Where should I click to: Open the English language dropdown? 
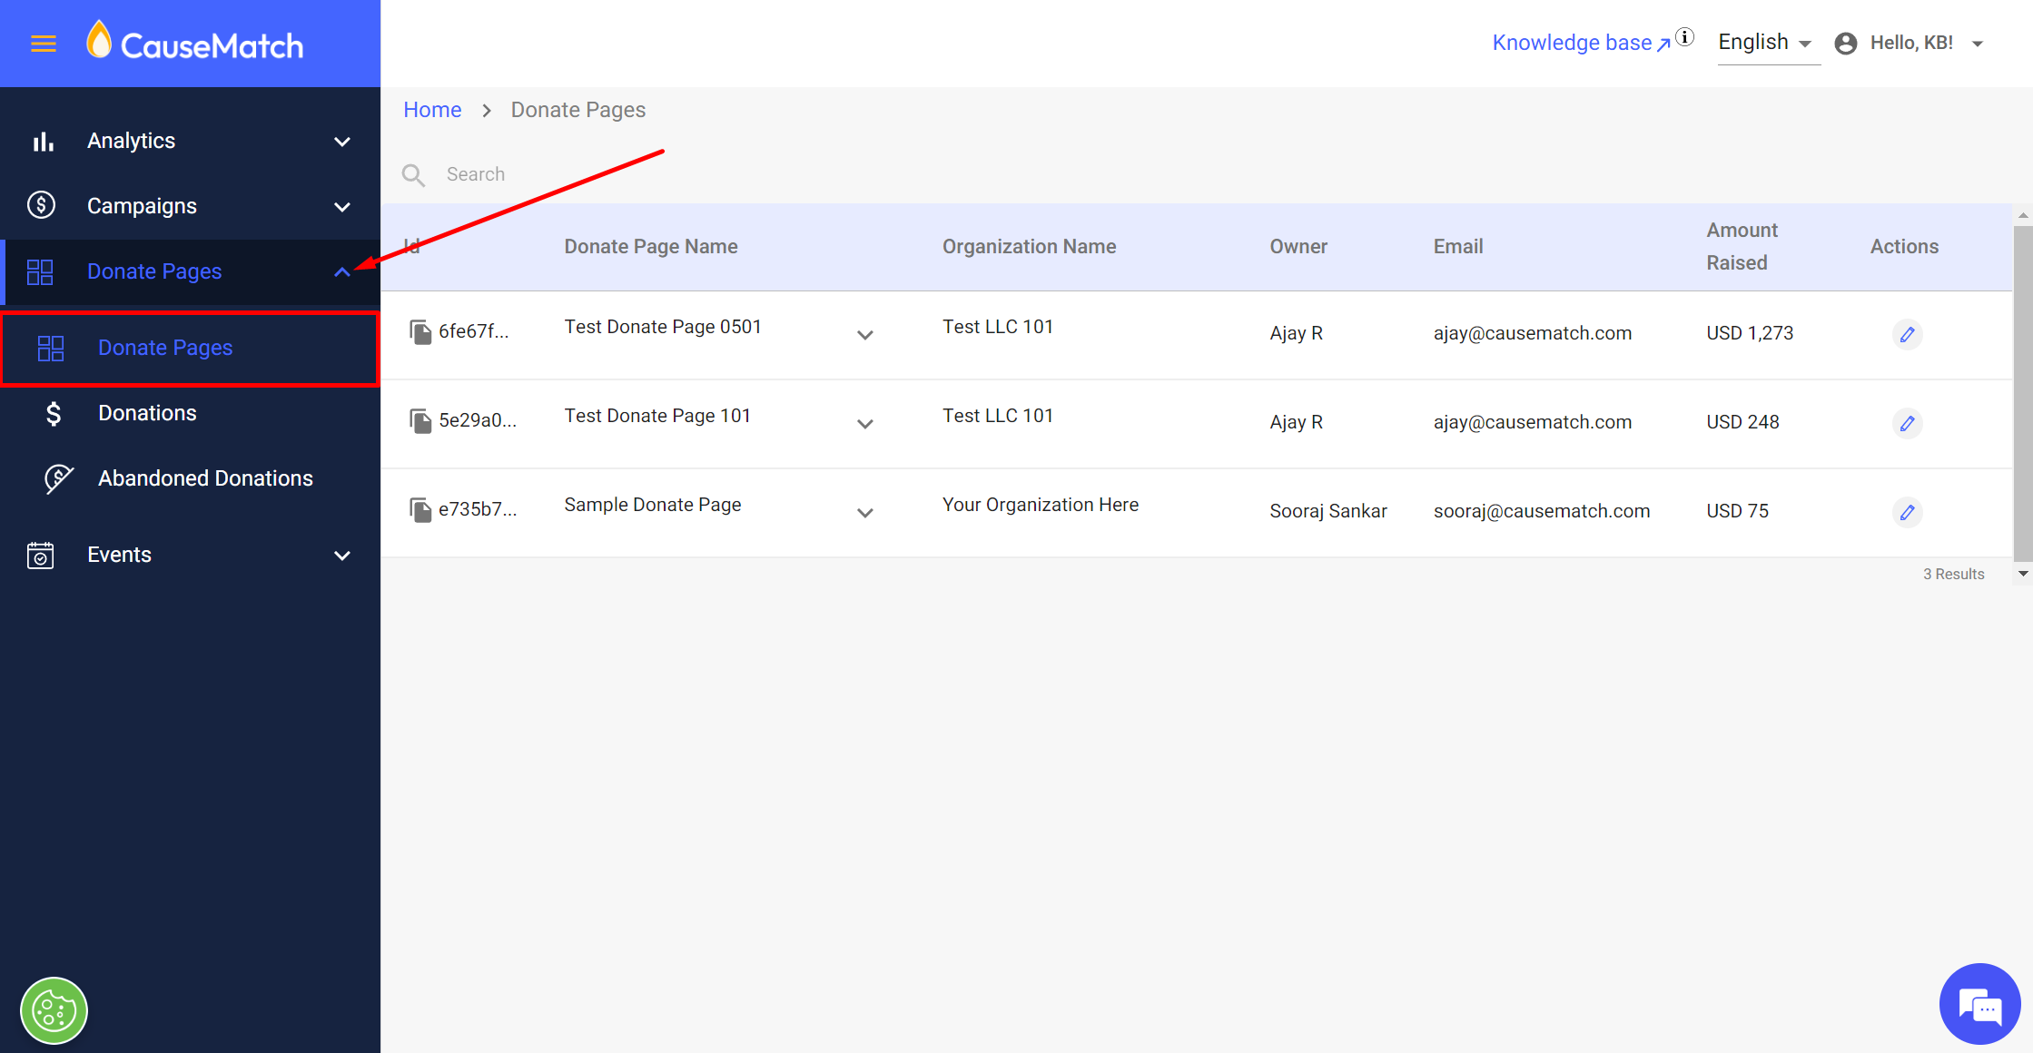pyautogui.click(x=1765, y=43)
